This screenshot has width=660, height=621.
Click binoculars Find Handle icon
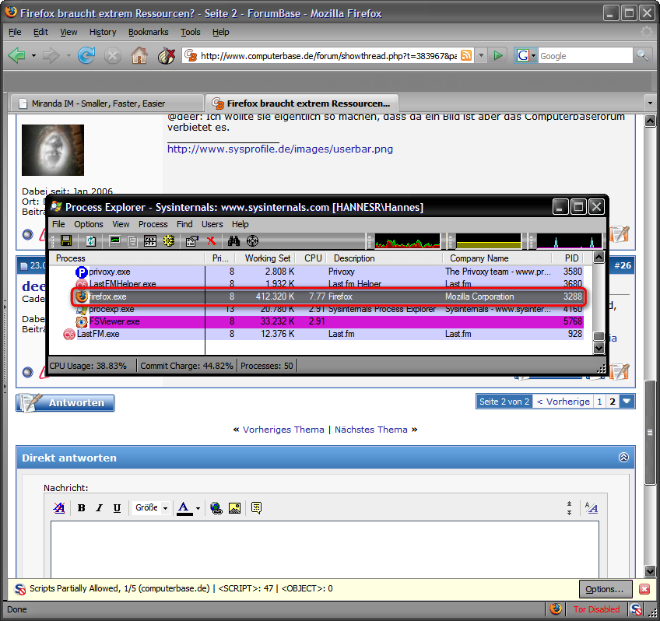234,240
